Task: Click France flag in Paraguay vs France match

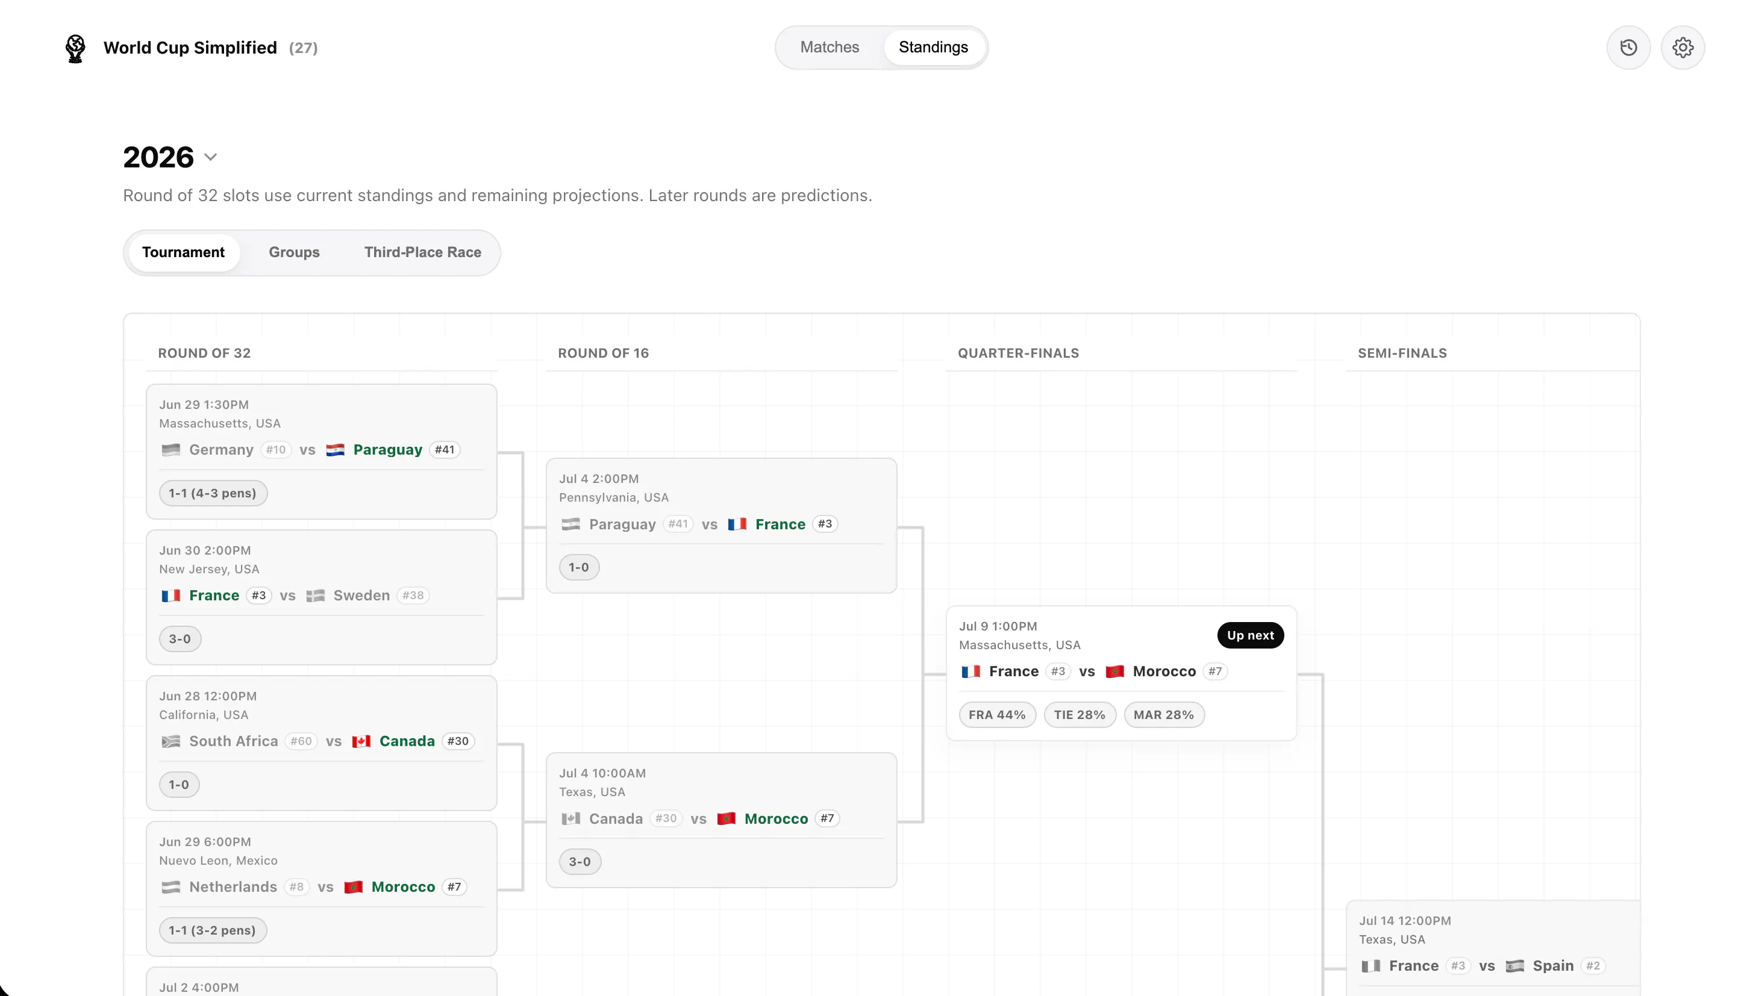Action: pos(737,524)
